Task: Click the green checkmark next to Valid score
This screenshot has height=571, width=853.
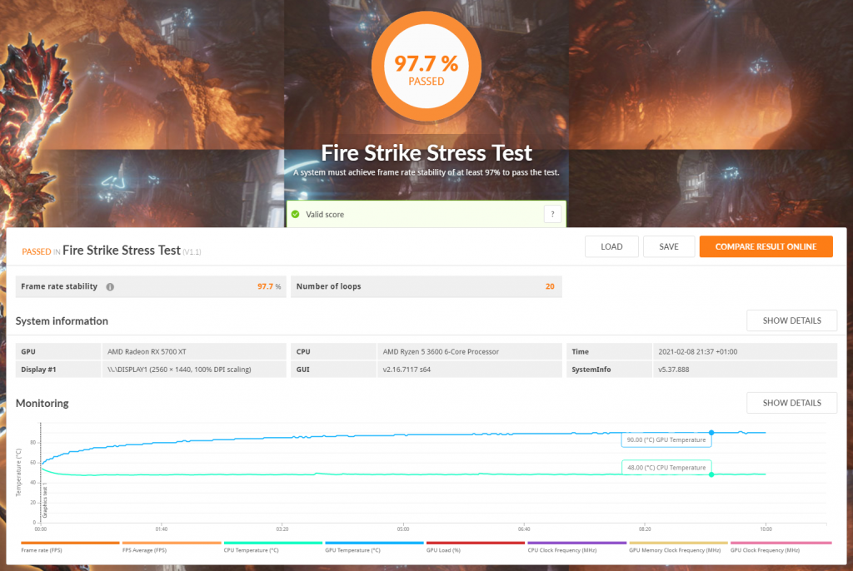Action: point(297,214)
